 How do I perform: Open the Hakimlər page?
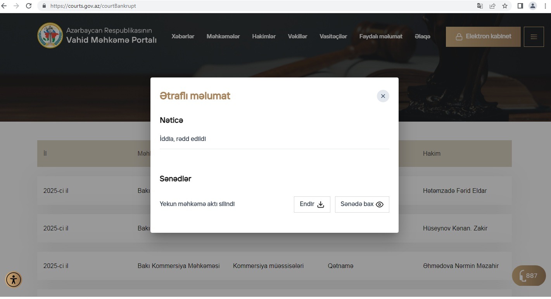point(264,36)
